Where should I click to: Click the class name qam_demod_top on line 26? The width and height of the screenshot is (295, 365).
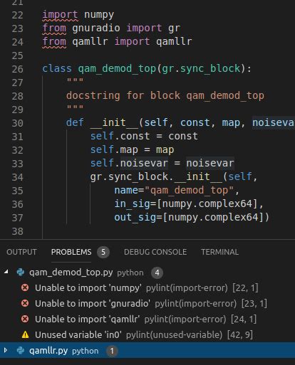click(117, 69)
